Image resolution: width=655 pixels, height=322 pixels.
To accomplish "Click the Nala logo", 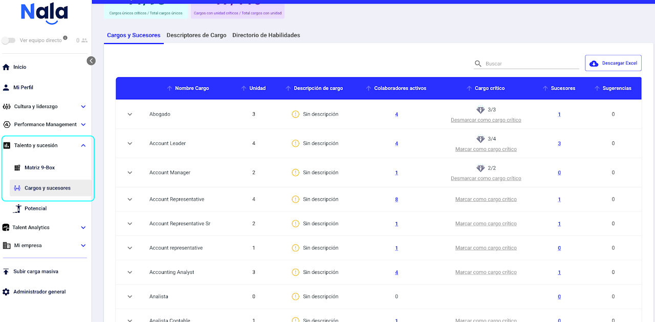I will [x=44, y=13].
